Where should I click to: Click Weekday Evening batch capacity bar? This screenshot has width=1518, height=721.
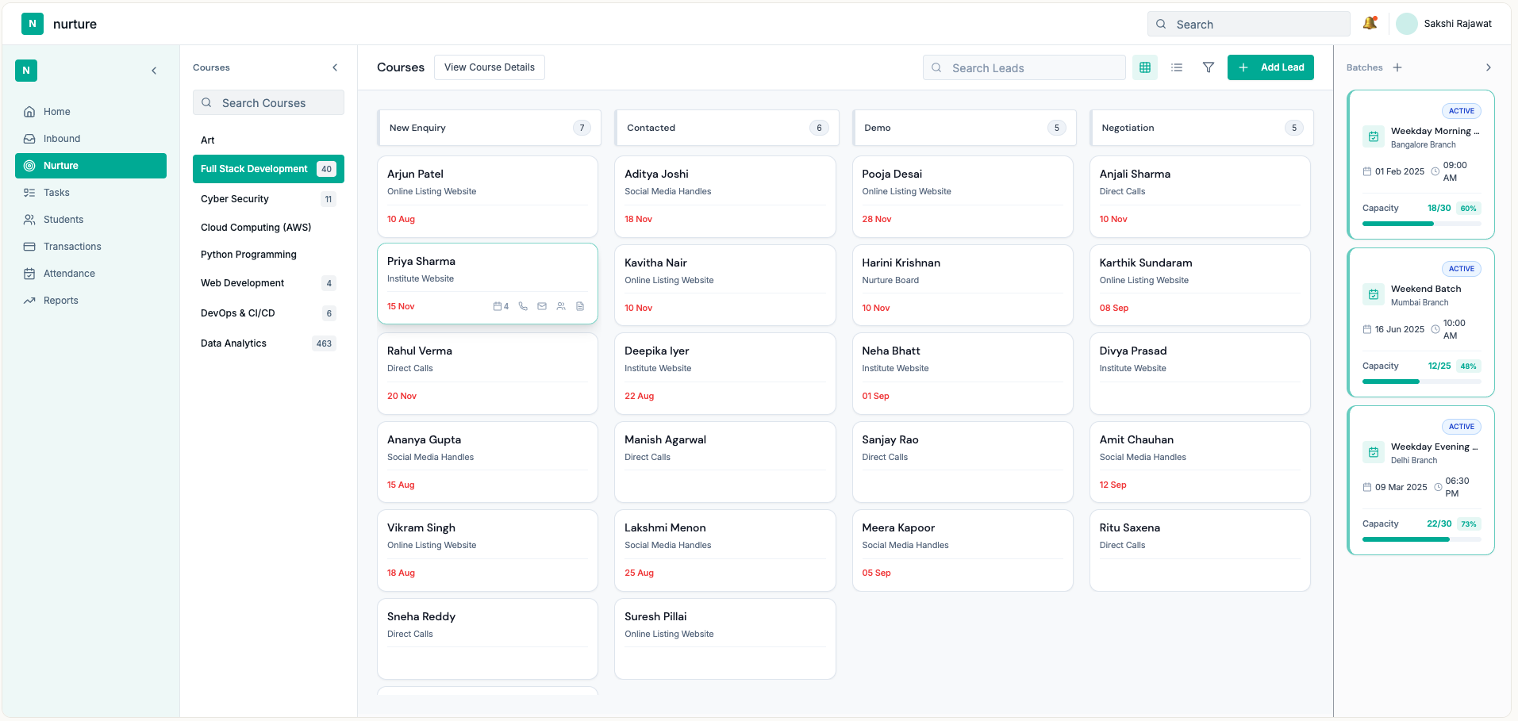click(x=1421, y=539)
